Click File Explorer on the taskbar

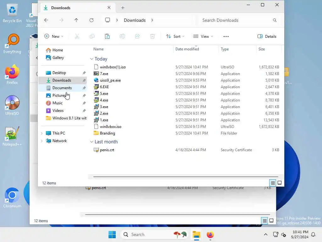tap(196, 234)
